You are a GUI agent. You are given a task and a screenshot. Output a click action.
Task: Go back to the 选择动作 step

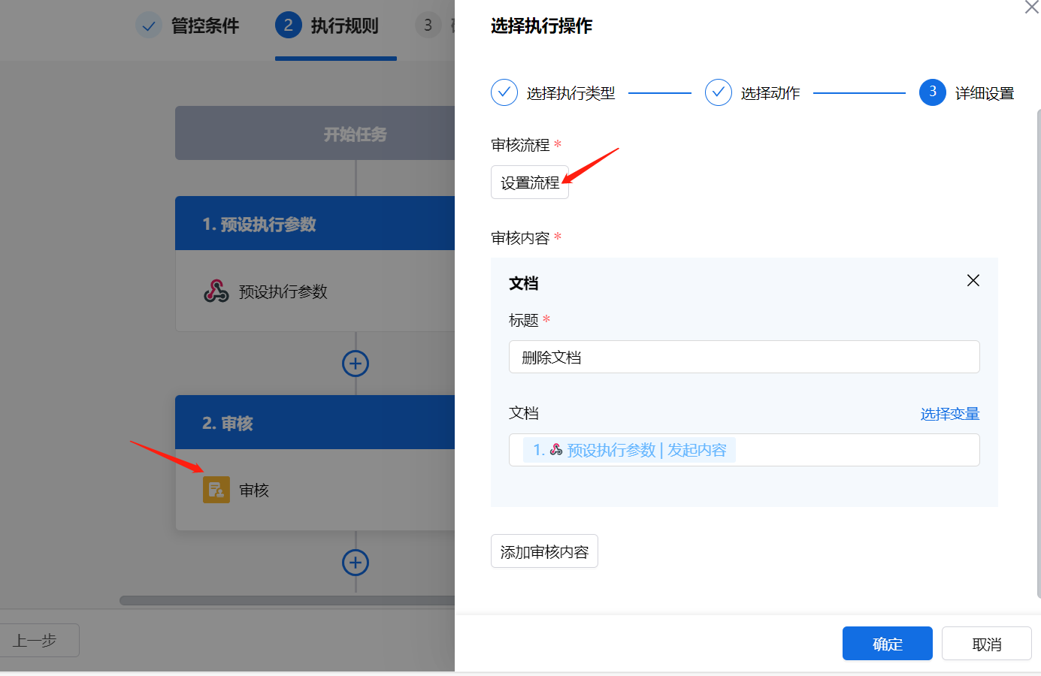[x=719, y=92]
